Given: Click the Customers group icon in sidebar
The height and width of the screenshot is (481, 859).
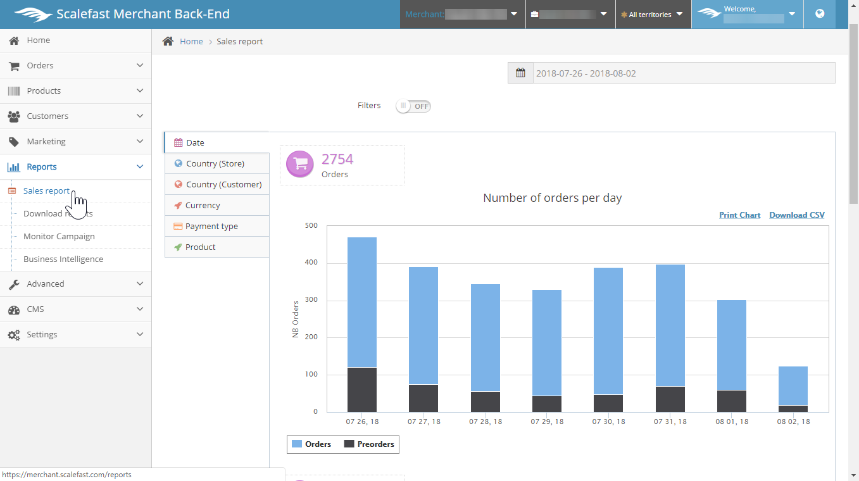Looking at the screenshot, I should (13, 116).
